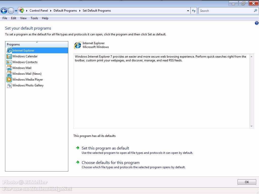Click the Forward navigation arrow
The width and height of the screenshot is (259, 194).
[11, 11]
